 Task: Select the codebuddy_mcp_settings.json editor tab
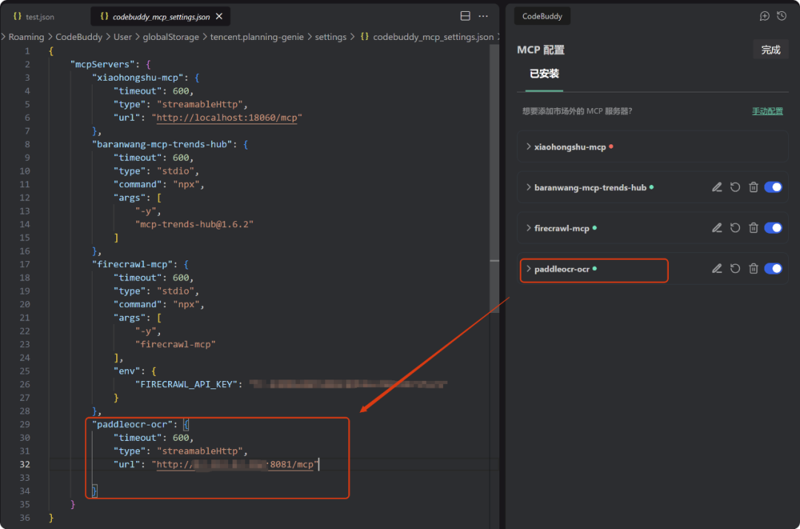(160, 17)
